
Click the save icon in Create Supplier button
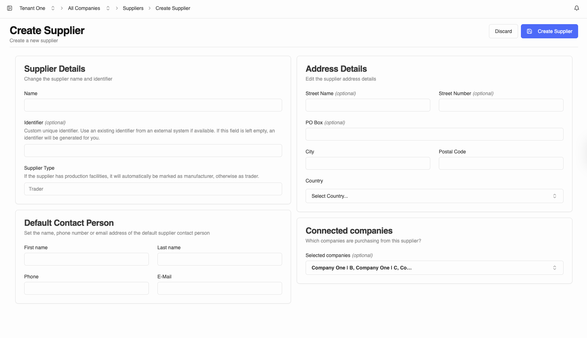529,31
